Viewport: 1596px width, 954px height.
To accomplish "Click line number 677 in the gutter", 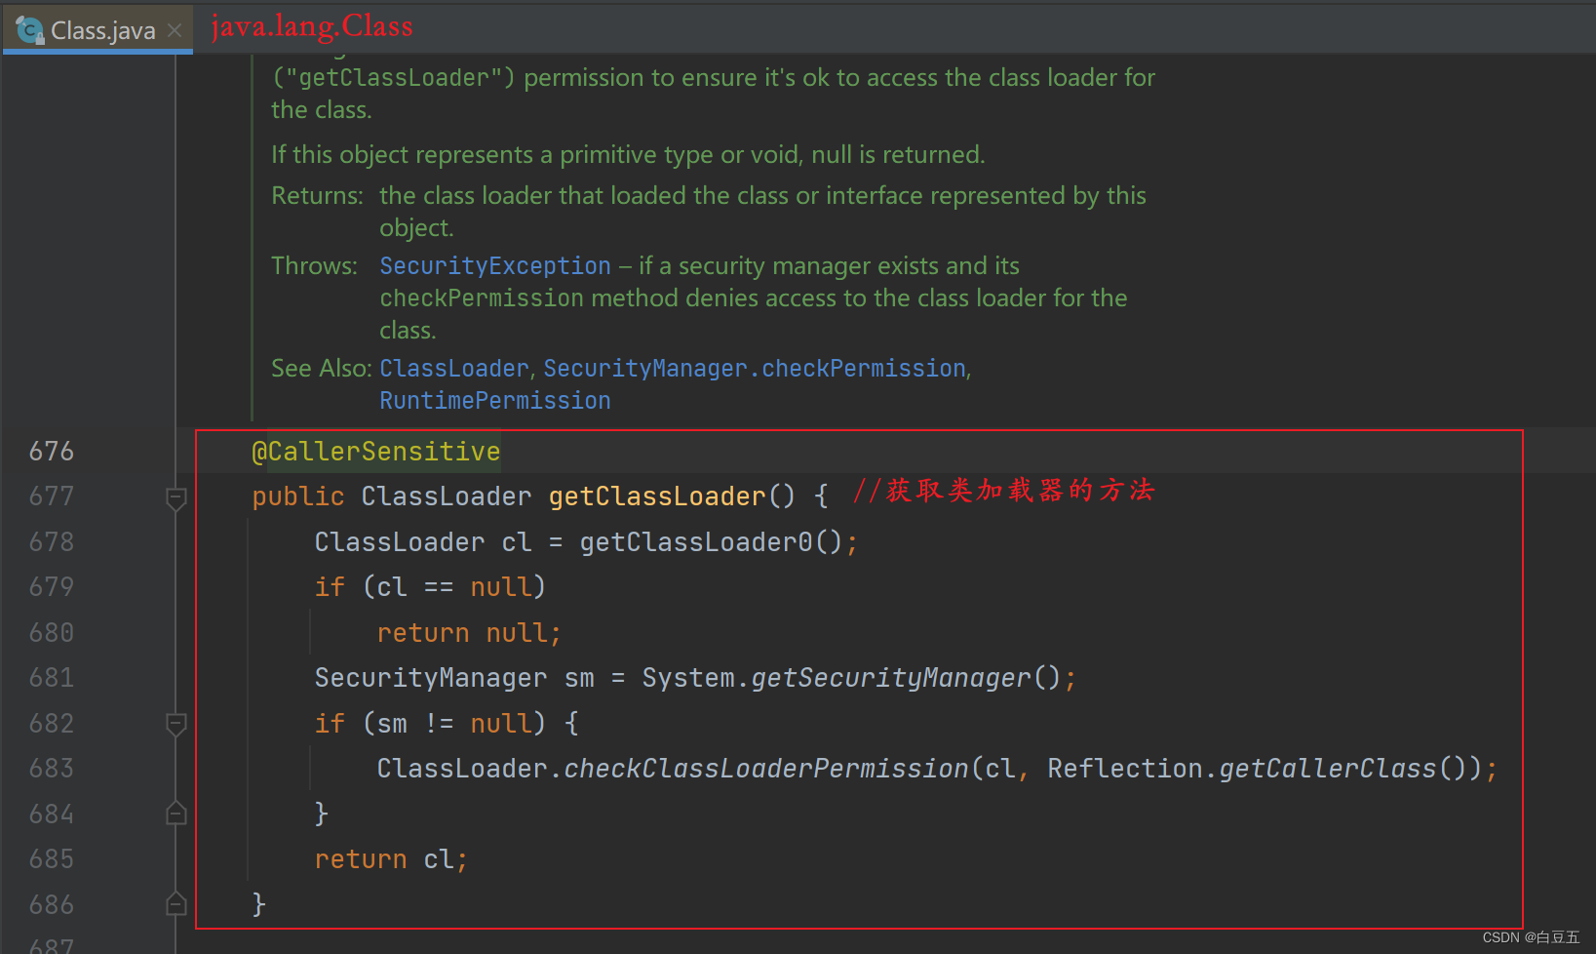I will tap(52, 497).
